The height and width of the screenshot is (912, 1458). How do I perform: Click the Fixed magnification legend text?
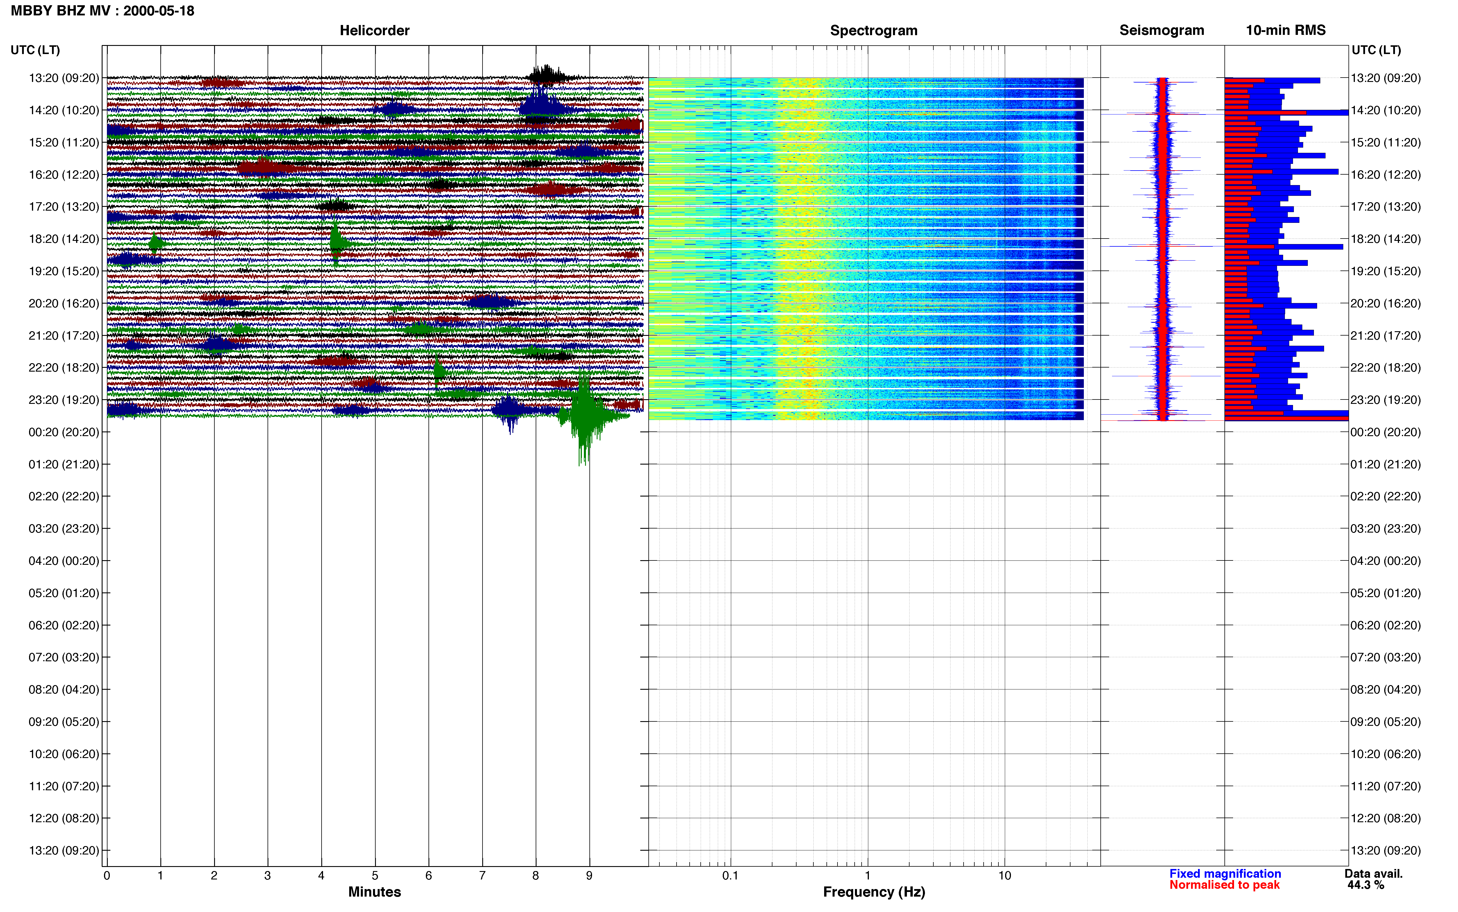click(1225, 873)
